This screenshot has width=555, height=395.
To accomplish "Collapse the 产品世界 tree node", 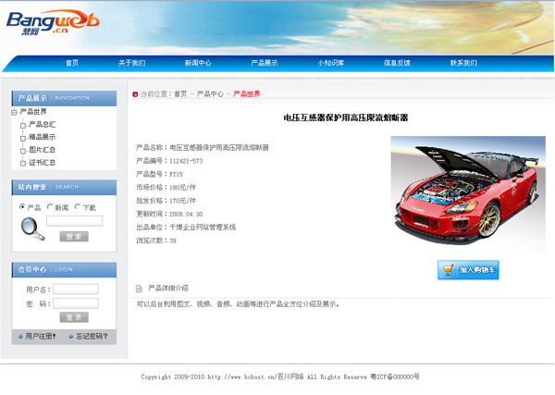I will tap(14, 112).
